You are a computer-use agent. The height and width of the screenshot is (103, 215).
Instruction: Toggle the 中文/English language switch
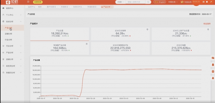click(x=160, y=2)
